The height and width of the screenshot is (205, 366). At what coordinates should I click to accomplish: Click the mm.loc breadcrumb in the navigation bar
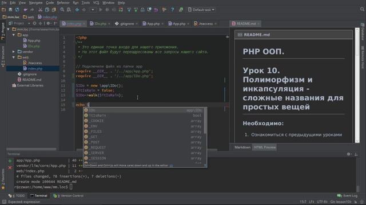[x=11, y=17]
